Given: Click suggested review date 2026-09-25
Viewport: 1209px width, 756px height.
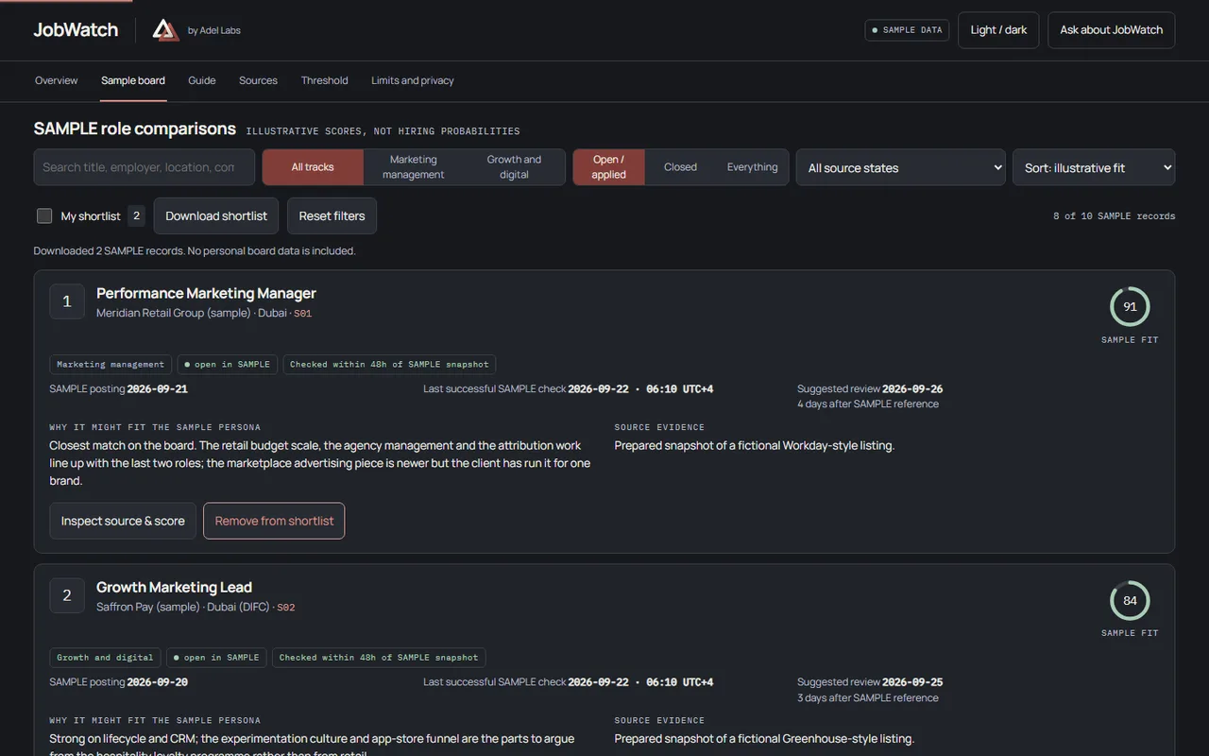Looking at the screenshot, I should tap(912, 681).
